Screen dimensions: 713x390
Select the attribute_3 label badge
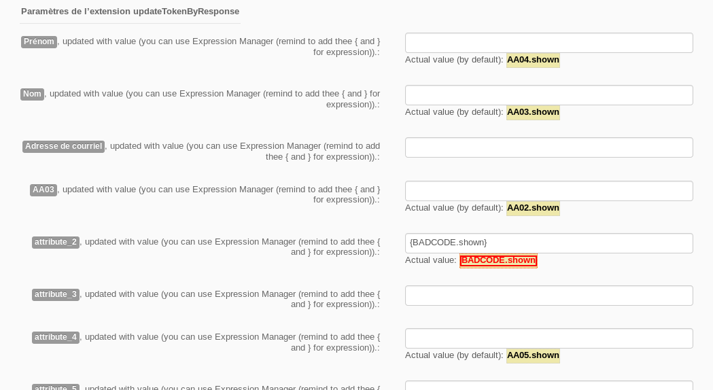[56, 295]
